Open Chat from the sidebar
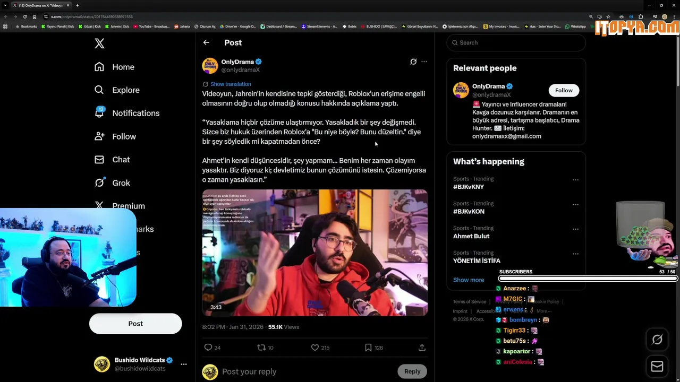This screenshot has width=680, height=382. [112, 160]
